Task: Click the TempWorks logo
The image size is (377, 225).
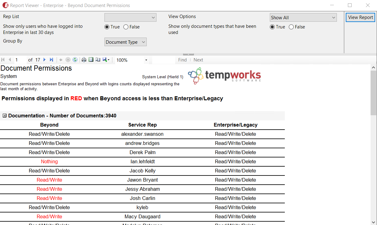Action: click(224, 76)
